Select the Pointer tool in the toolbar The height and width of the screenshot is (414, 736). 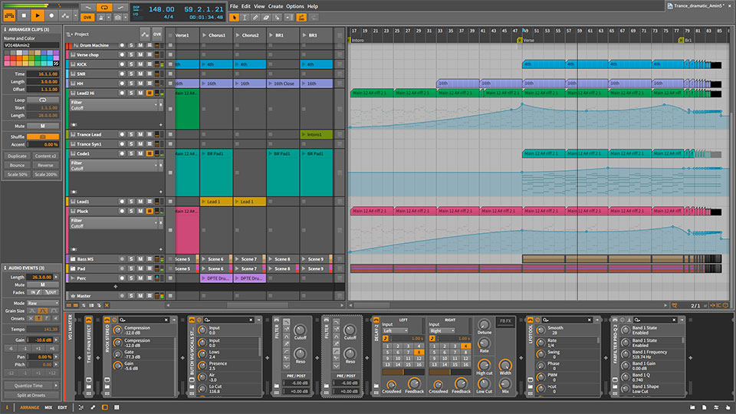pos(235,16)
